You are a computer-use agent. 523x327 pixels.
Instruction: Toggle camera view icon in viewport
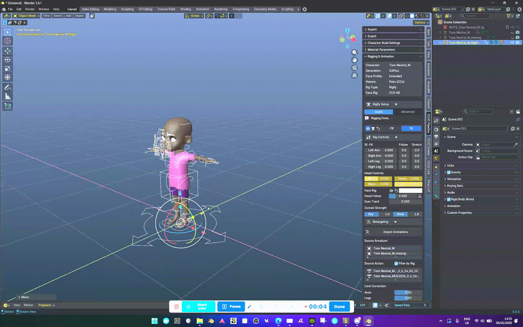coord(354,68)
